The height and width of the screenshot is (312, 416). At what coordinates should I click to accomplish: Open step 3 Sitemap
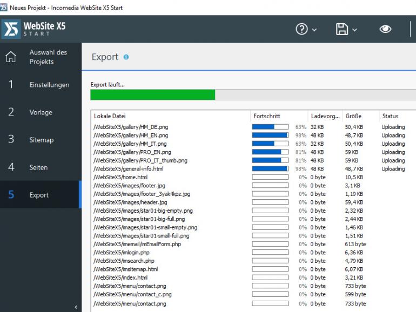[x=41, y=140]
